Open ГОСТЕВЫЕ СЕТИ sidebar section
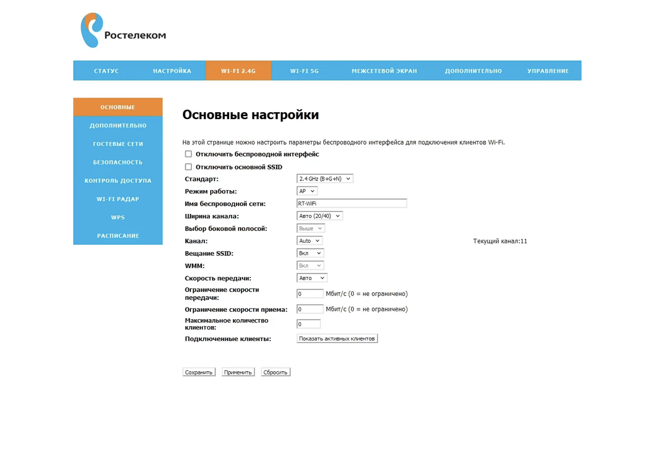Screen dimensions: 662x462 pos(118,144)
